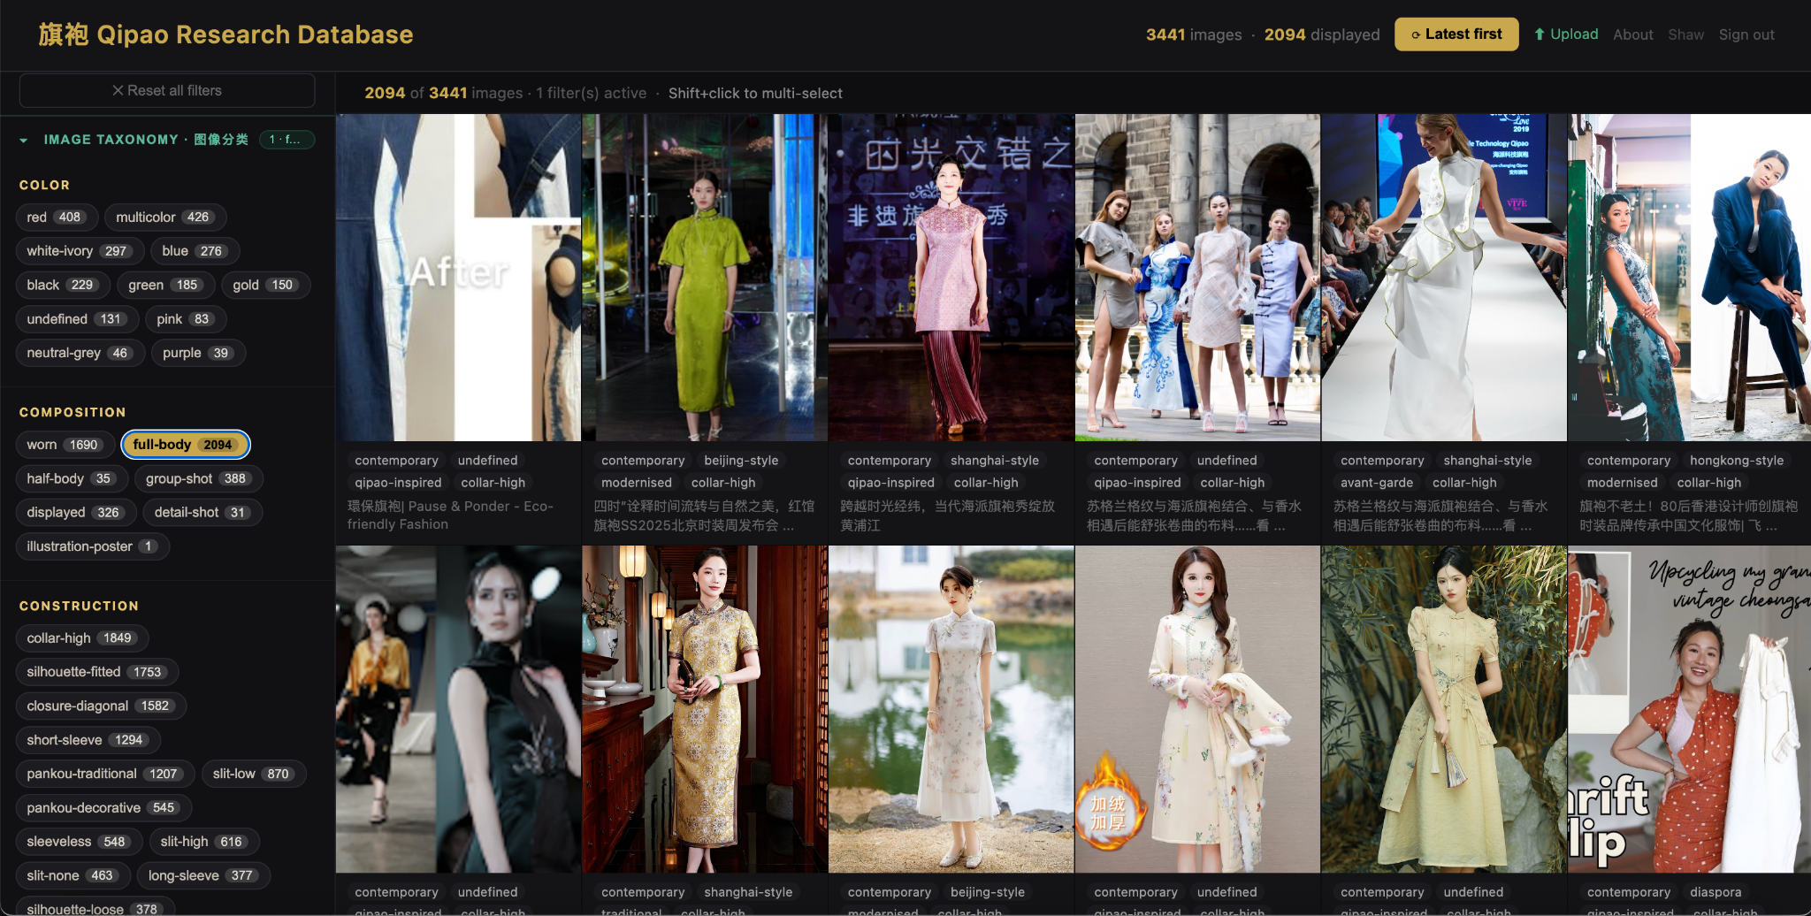Open the After denim qipao thumbnail

click(458, 277)
